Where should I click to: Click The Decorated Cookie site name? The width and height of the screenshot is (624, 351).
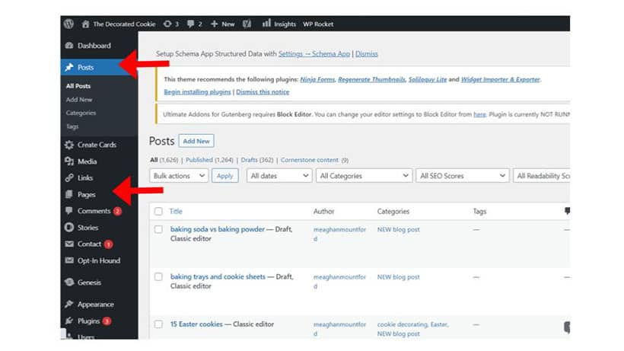pyautogui.click(x=124, y=24)
